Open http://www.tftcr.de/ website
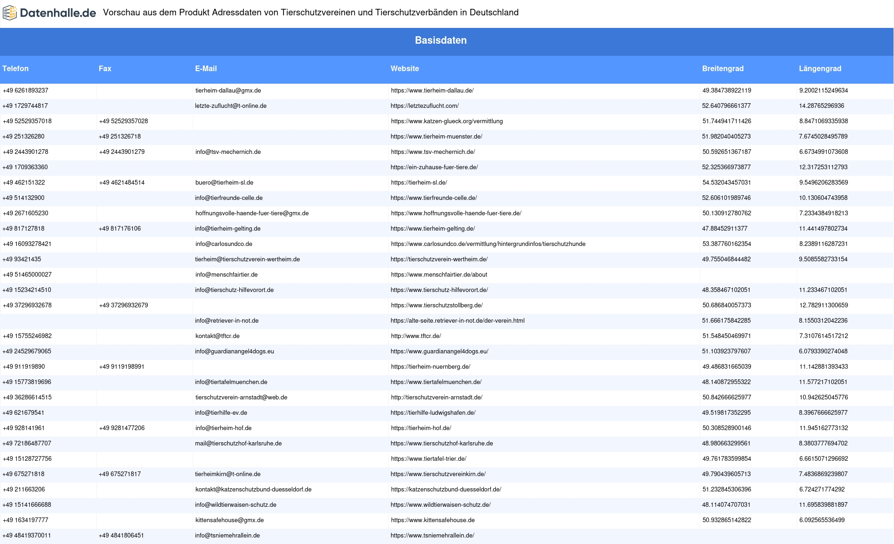This screenshot has width=894, height=544. click(x=416, y=336)
